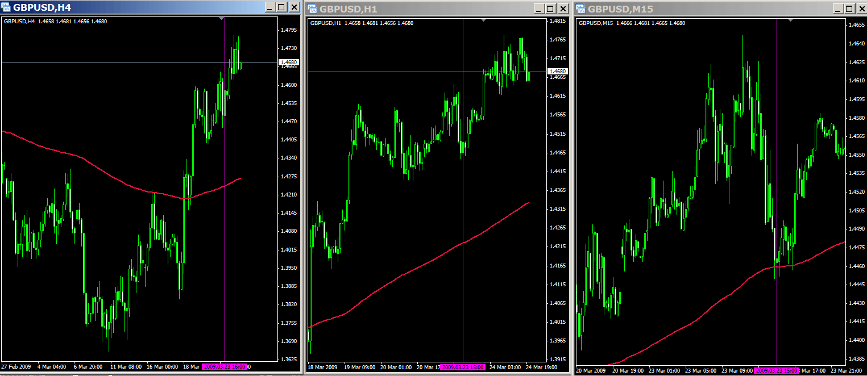Image resolution: width=867 pixels, height=376 pixels.
Task: Click the chart shift triangle in H1 chart
Action: (483, 20)
